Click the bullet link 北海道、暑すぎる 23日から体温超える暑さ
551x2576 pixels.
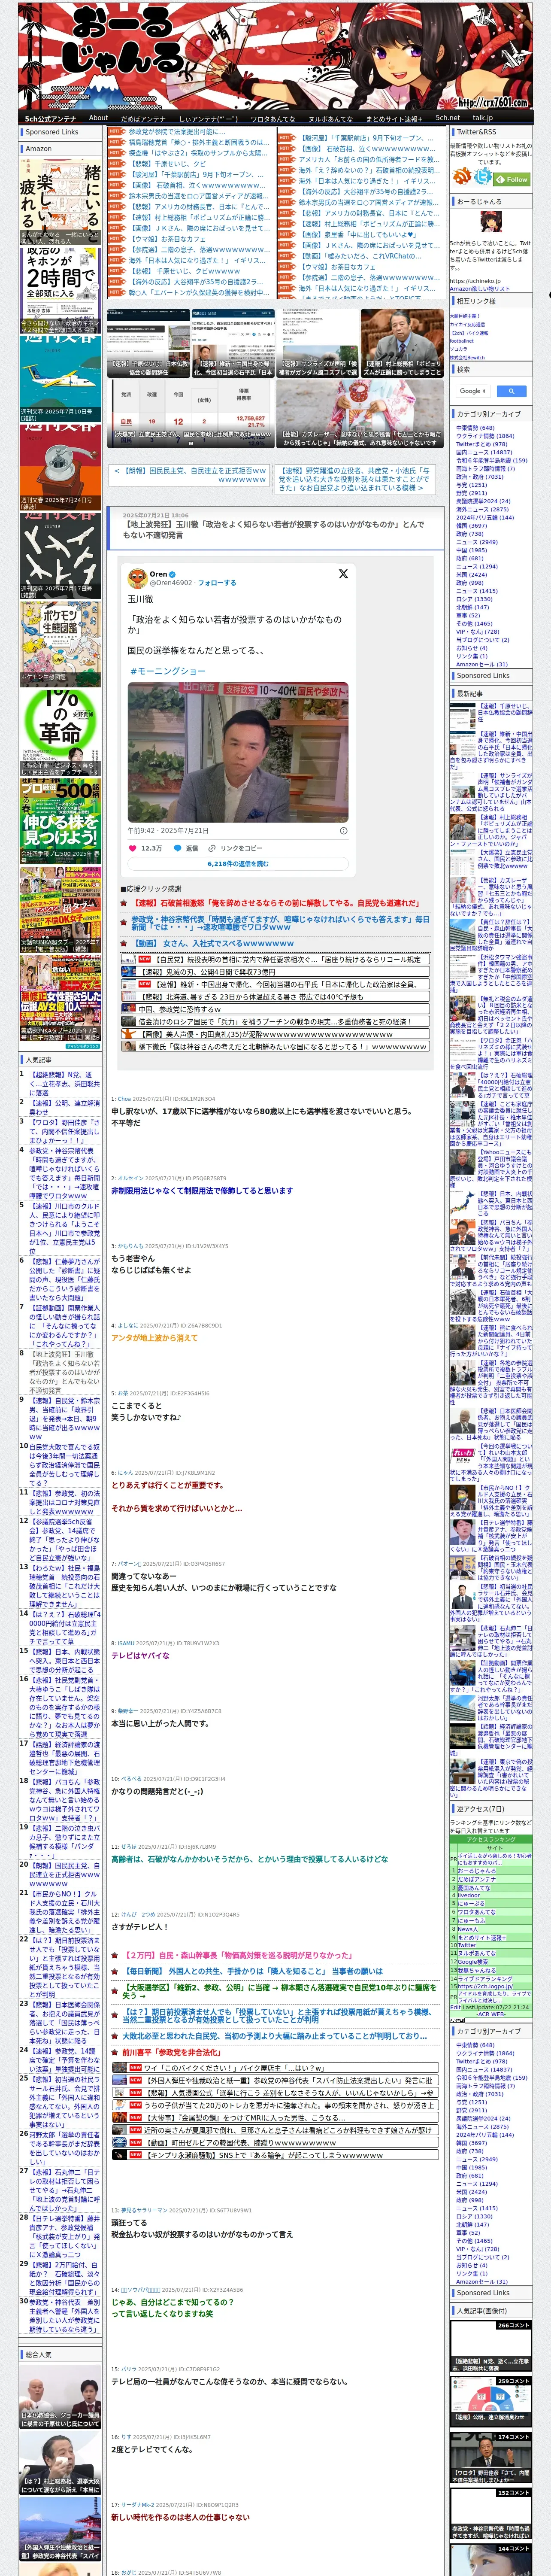pyautogui.click(x=274, y=997)
